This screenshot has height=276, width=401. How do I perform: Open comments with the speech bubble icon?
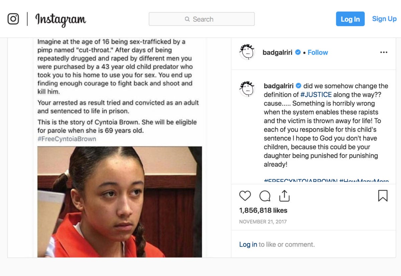tap(265, 196)
